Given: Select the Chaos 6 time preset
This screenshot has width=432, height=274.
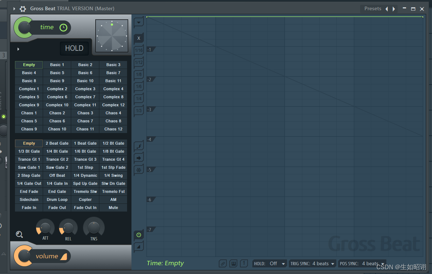Looking at the screenshot, I should (x=57, y=121).
